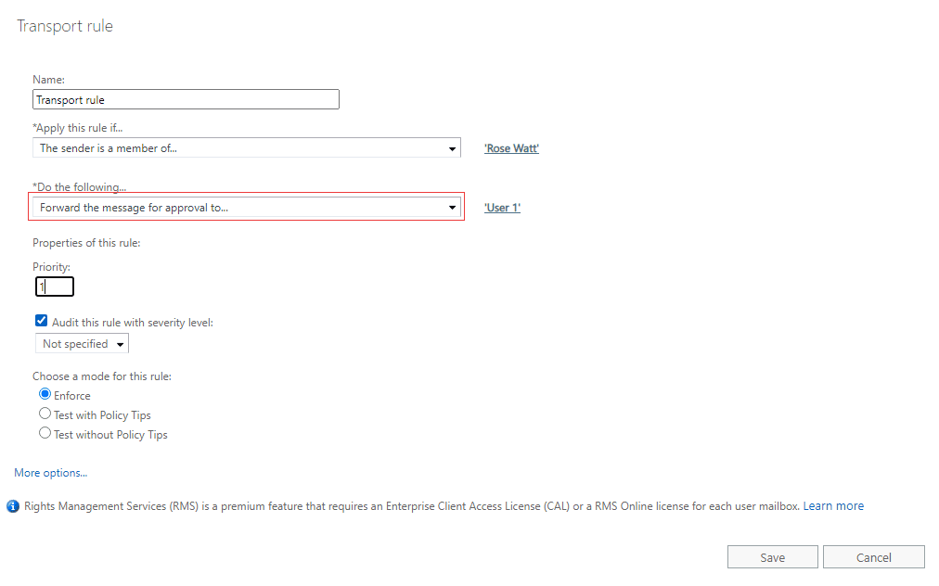The image size is (939, 586).
Task: Click the Cancel button
Action: (873, 557)
